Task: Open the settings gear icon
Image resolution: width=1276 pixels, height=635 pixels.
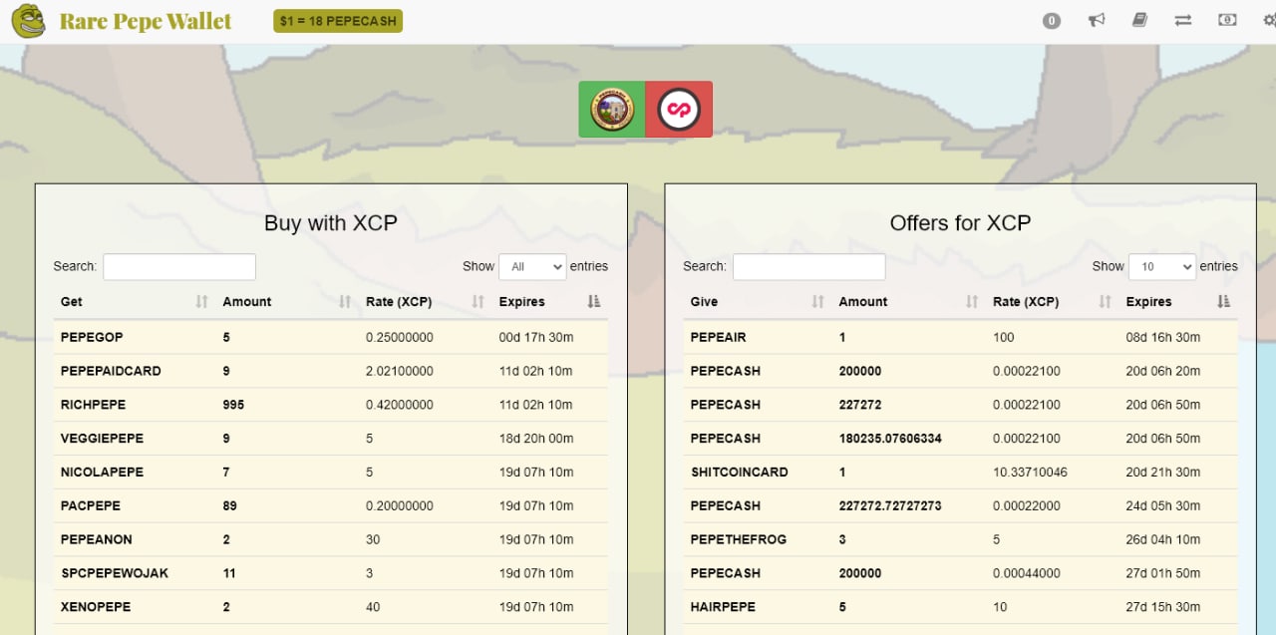Action: click(1269, 20)
